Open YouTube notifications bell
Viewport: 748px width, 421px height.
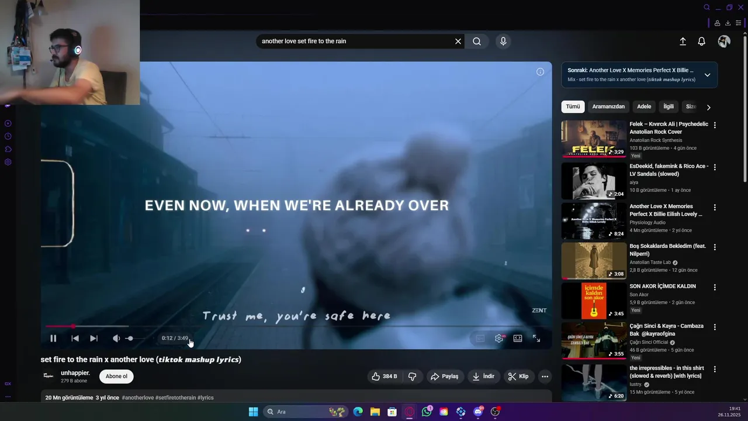[x=701, y=42]
